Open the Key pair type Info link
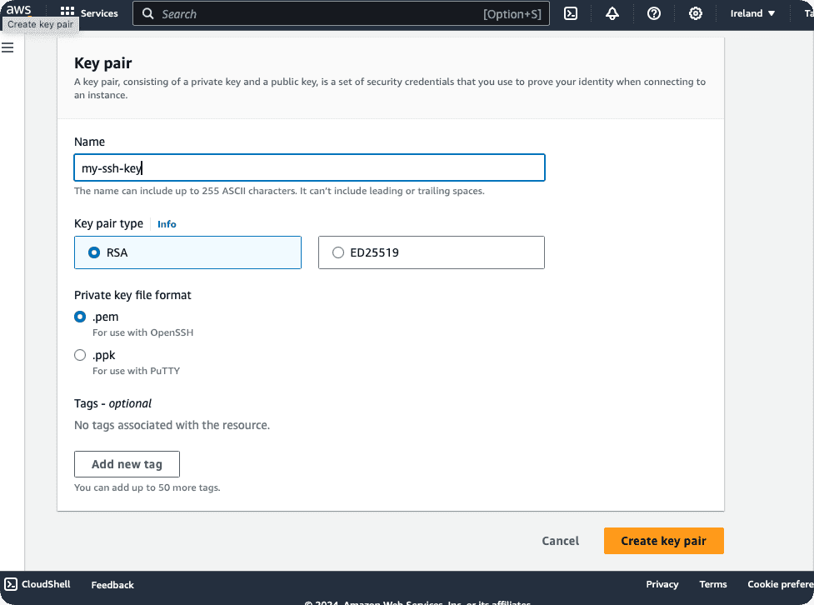 (x=167, y=224)
